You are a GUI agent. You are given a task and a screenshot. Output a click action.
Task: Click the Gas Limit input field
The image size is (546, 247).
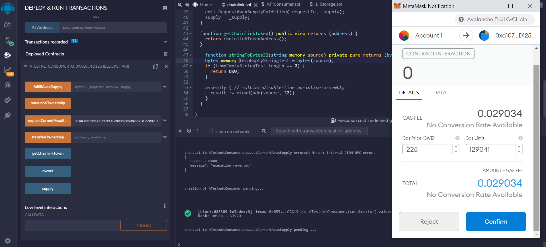tap(491, 149)
